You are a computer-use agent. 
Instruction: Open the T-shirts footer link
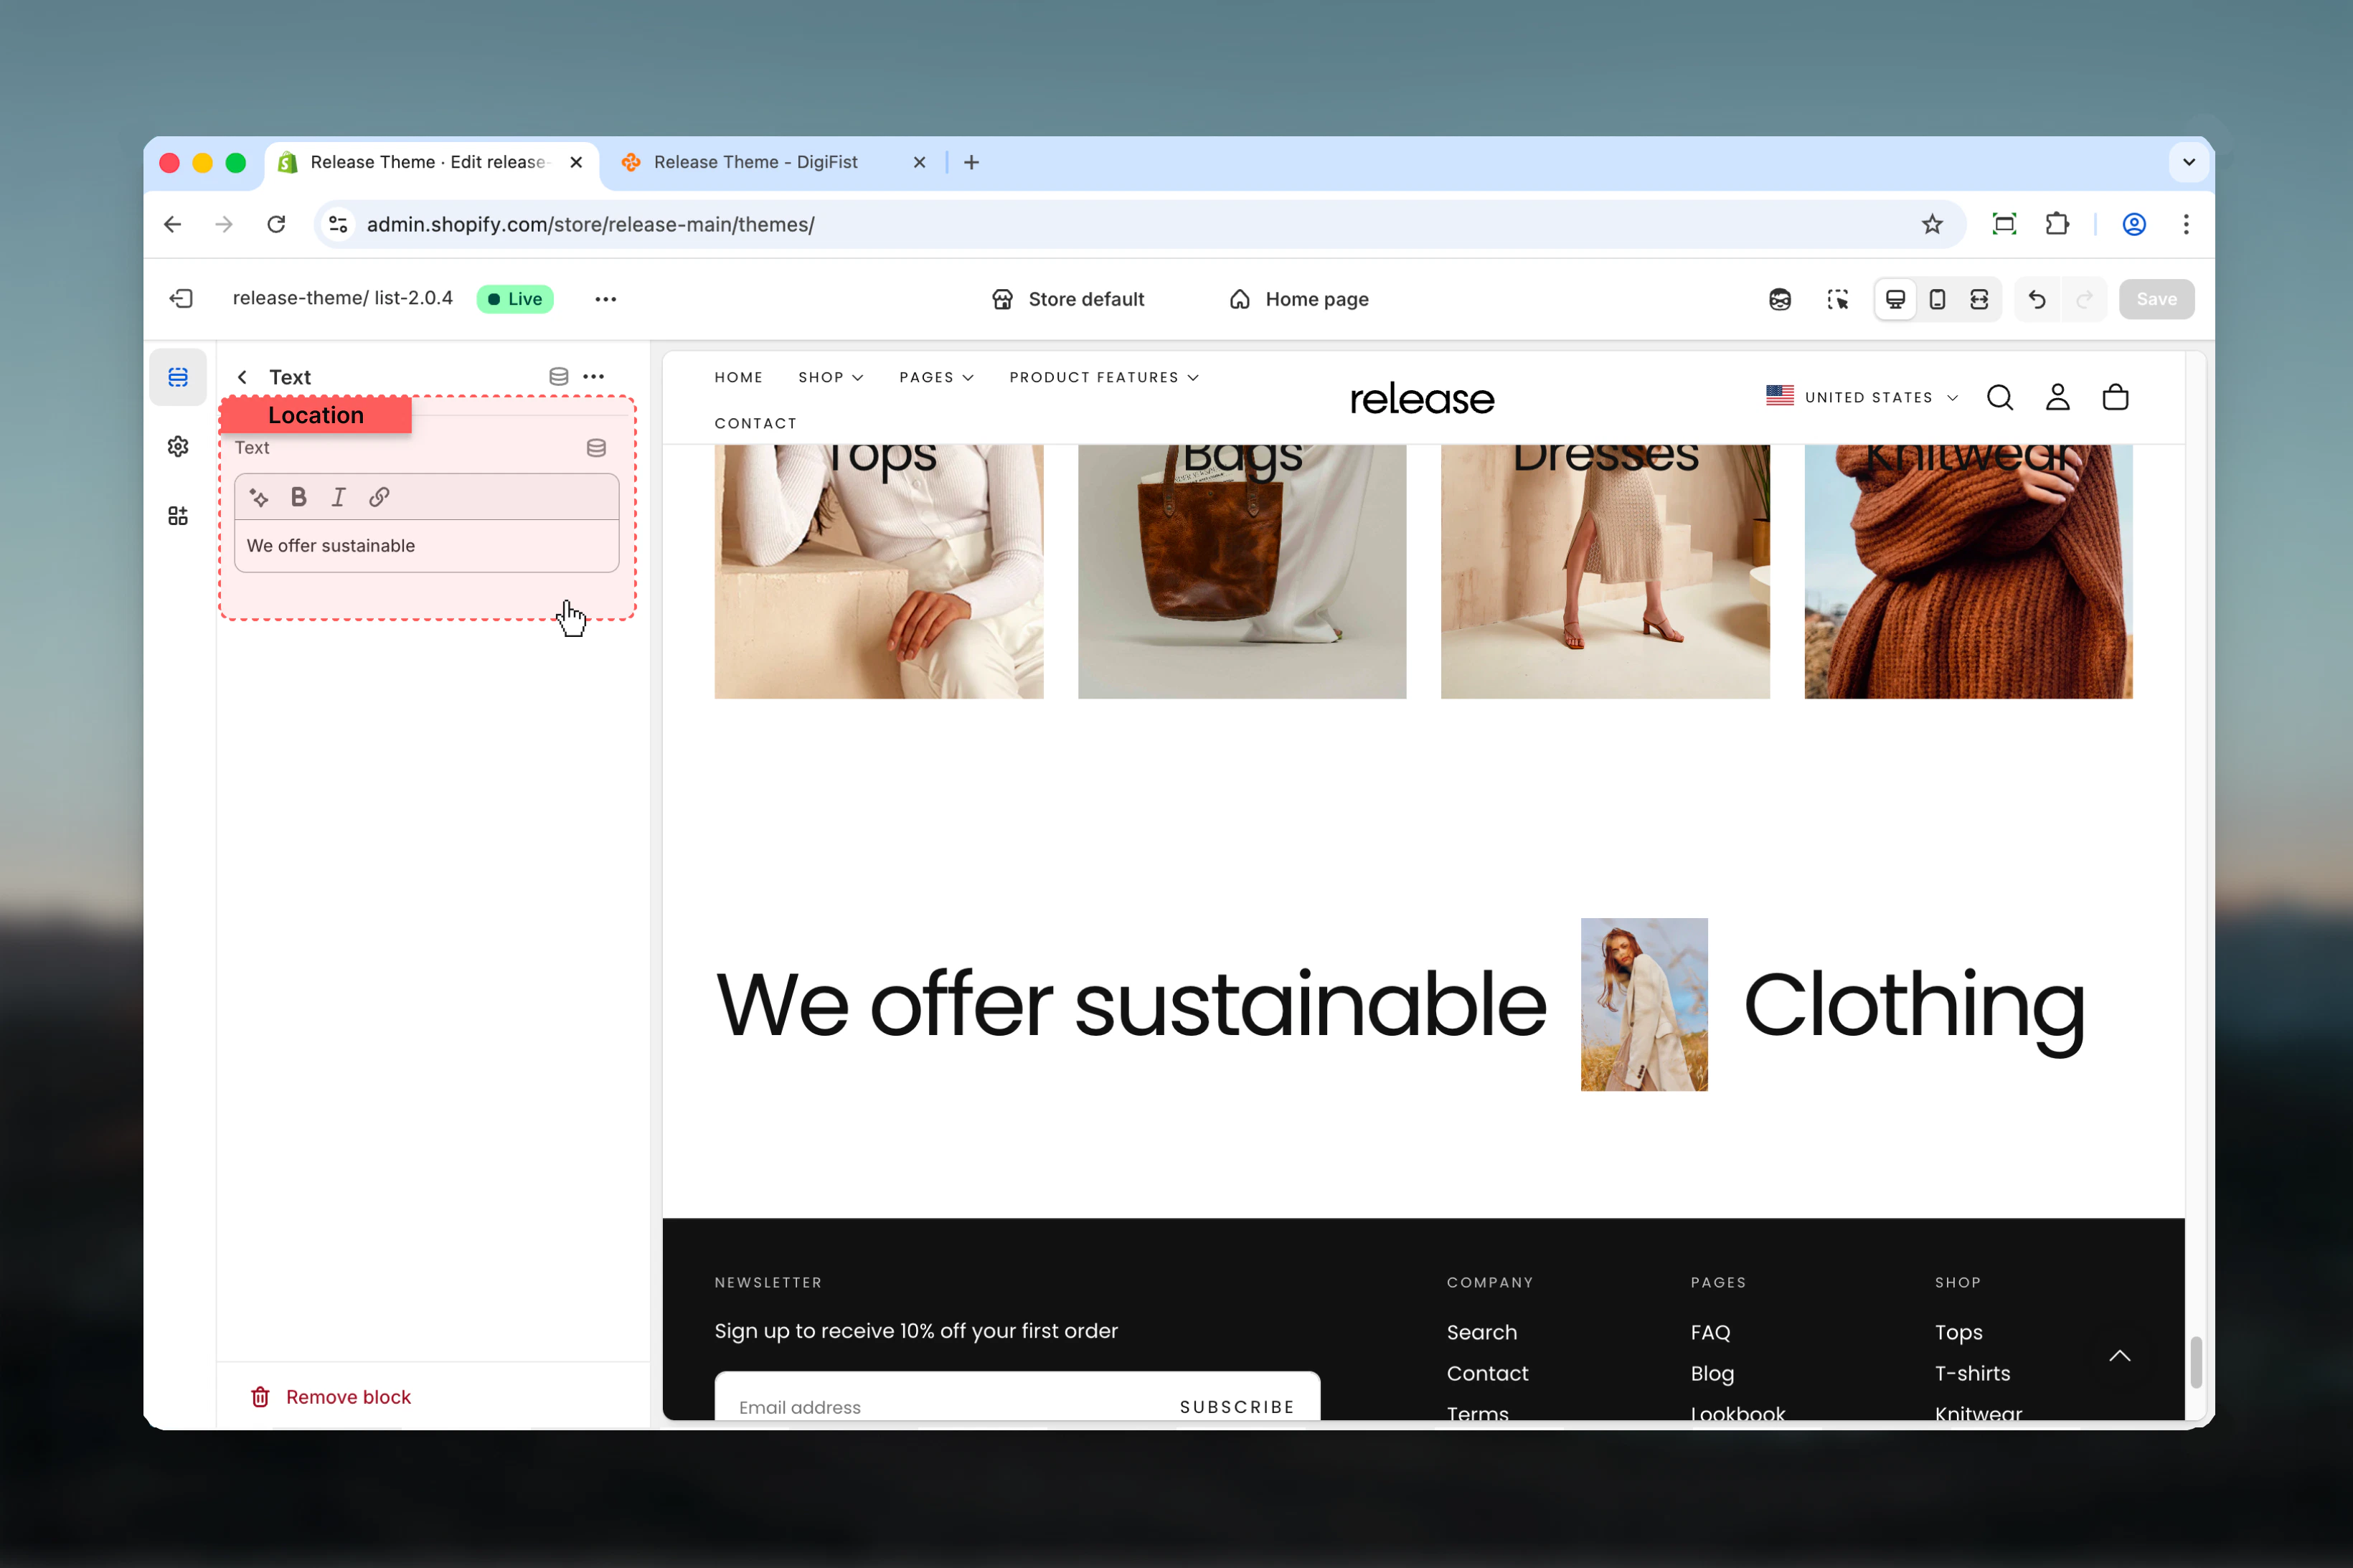(1972, 1373)
